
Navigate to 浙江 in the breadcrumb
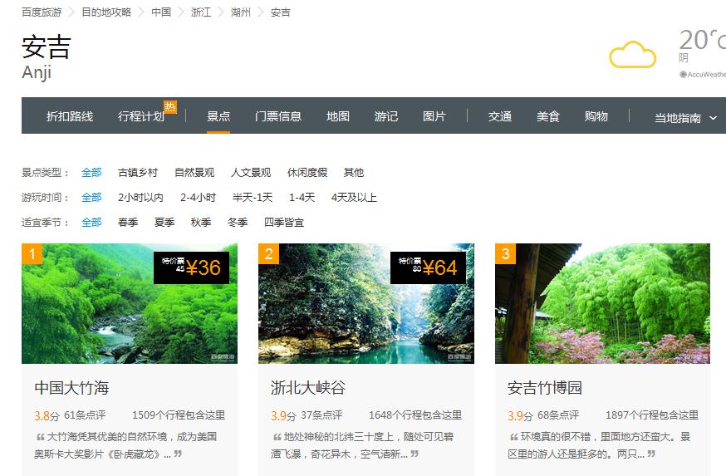click(x=201, y=12)
